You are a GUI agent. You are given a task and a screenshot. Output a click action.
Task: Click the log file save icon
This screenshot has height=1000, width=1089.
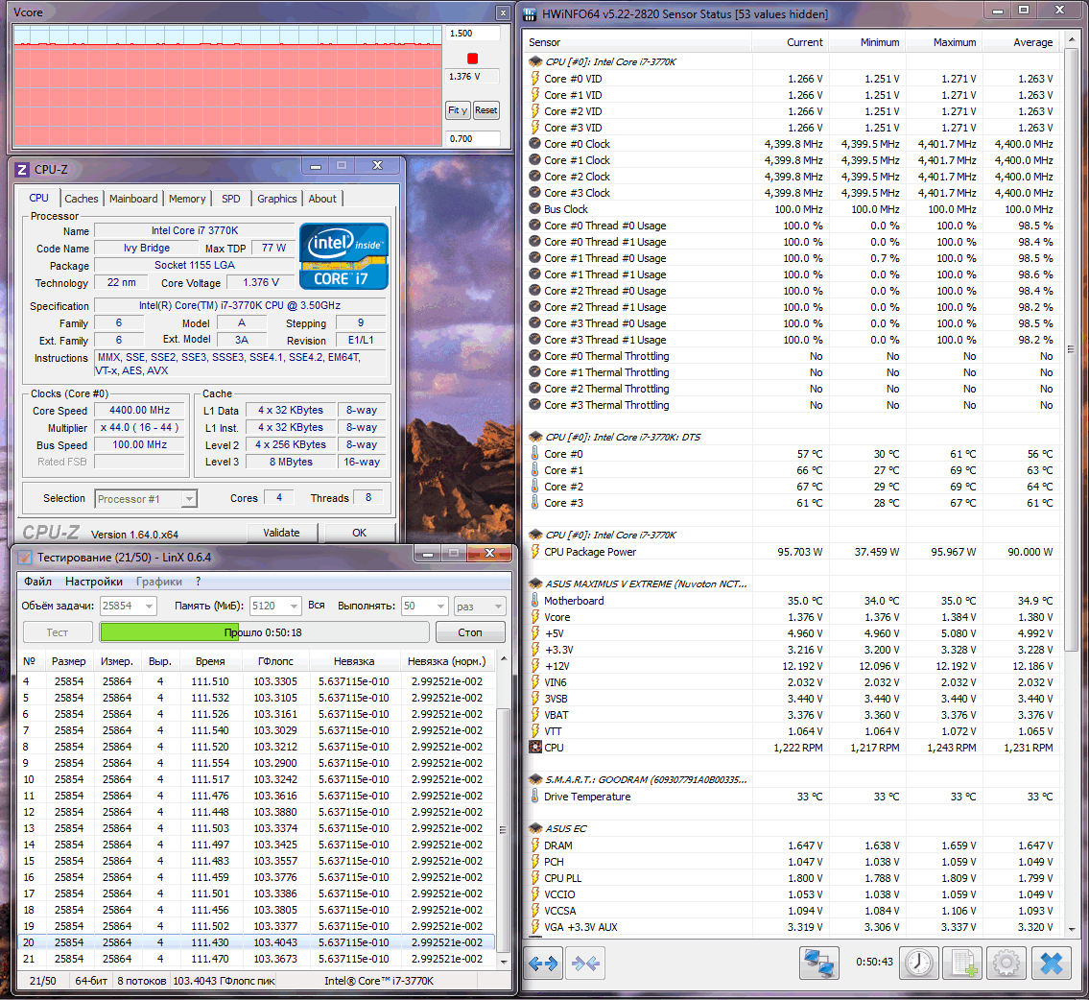pyautogui.click(x=962, y=964)
